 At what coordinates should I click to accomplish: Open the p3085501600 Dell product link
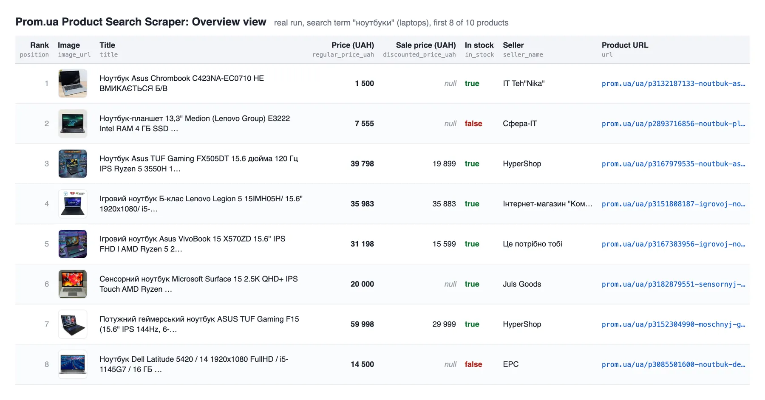point(673,364)
